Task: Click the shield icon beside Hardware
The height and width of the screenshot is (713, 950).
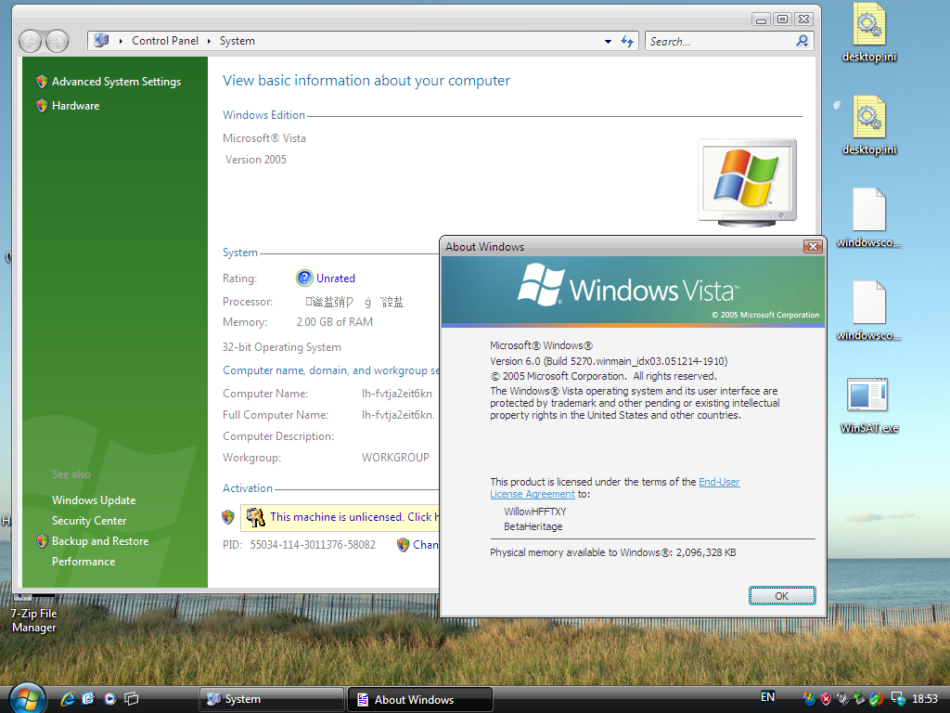Action: (42, 106)
